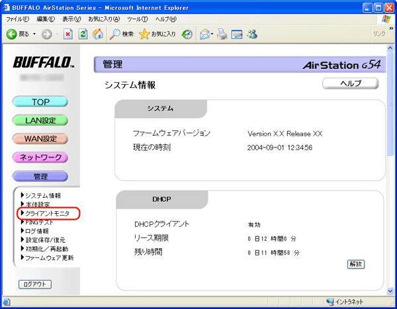Viewport: 397px width, 309px height.
Task: Click the DHCP section header tab
Action: (162, 199)
